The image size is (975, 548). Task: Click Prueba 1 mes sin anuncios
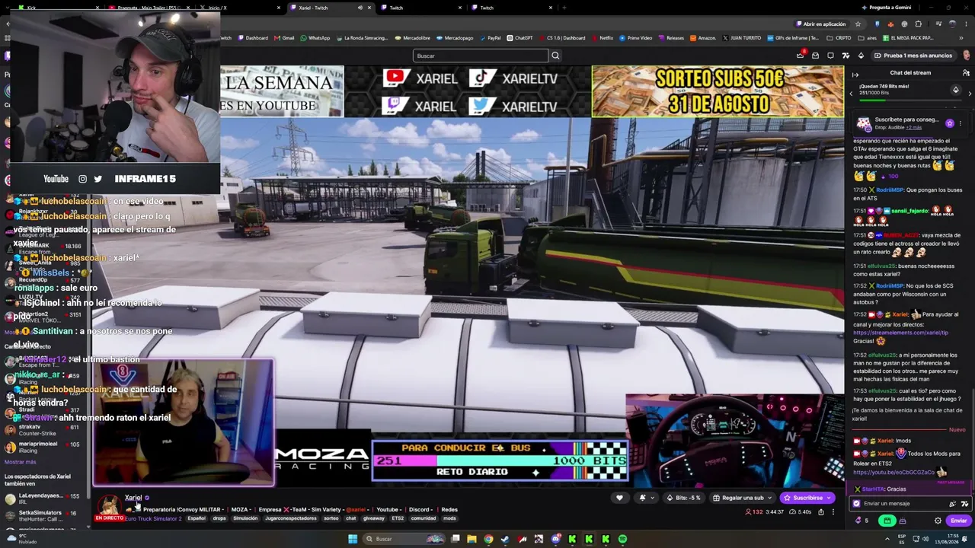(x=913, y=56)
